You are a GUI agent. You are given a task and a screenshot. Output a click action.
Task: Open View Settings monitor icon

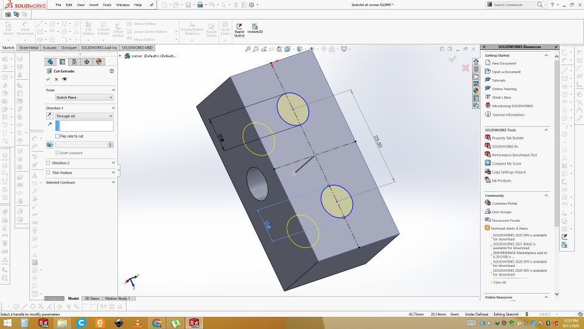[344, 49]
